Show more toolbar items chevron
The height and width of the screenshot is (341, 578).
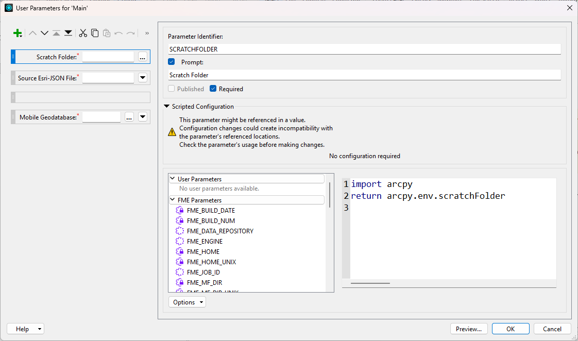point(147,33)
